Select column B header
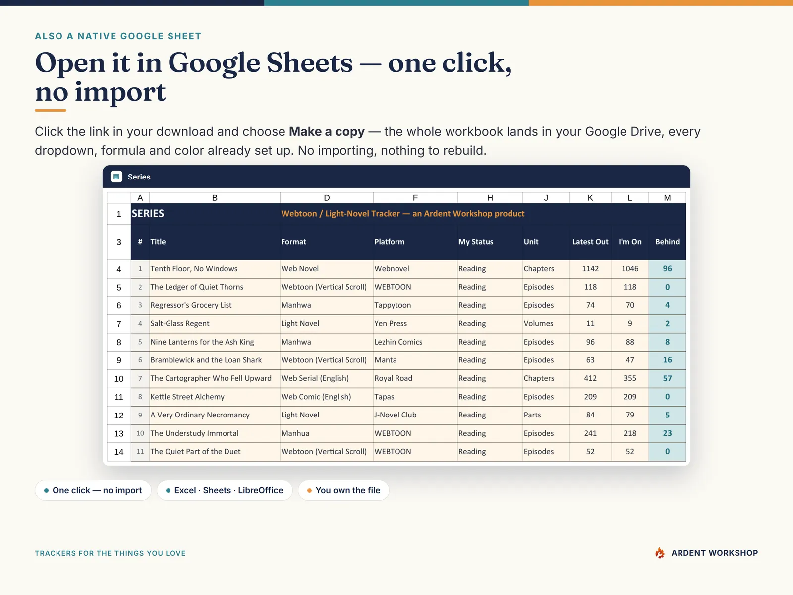 tap(215, 198)
